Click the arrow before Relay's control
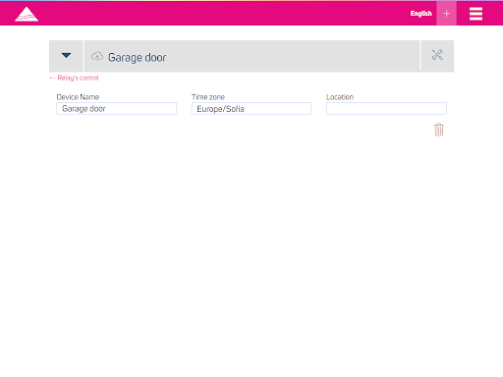The image size is (503, 377). point(52,79)
